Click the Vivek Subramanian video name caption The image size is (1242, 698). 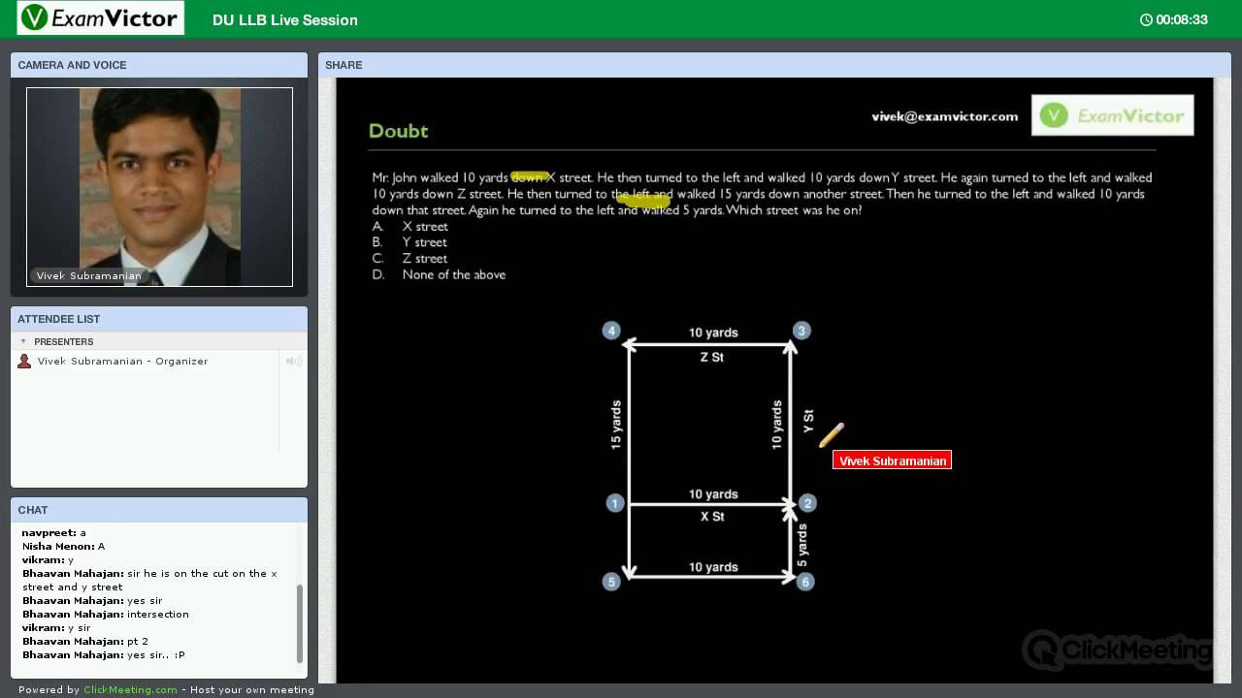(89, 276)
